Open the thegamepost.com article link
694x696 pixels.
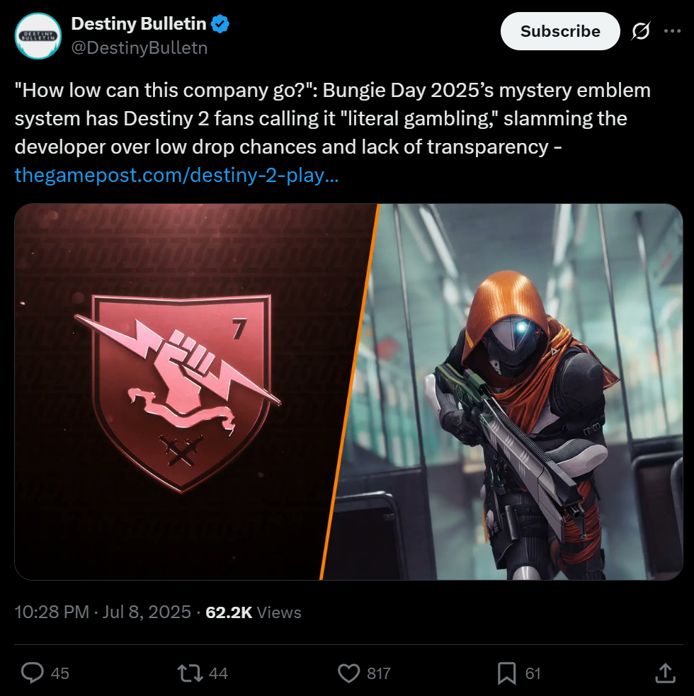coord(176,175)
